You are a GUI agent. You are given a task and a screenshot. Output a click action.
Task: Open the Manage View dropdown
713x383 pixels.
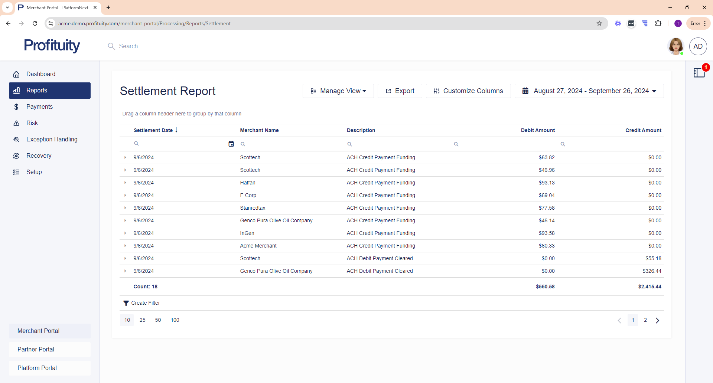point(338,91)
